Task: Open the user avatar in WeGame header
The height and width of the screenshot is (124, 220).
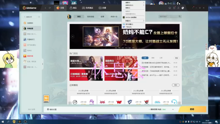Action: point(183,8)
